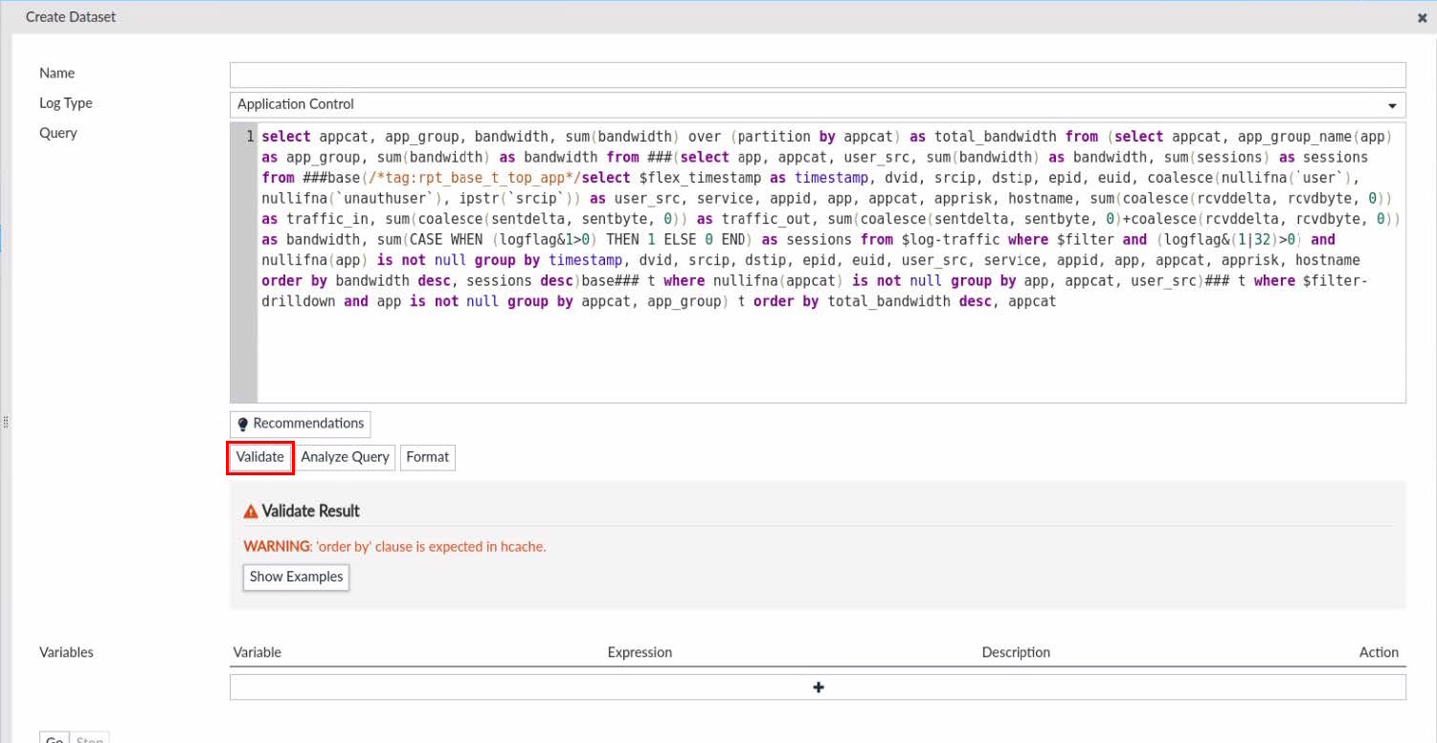Click line number 1 in query gutter
This screenshot has width=1437, height=743.
(249, 137)
